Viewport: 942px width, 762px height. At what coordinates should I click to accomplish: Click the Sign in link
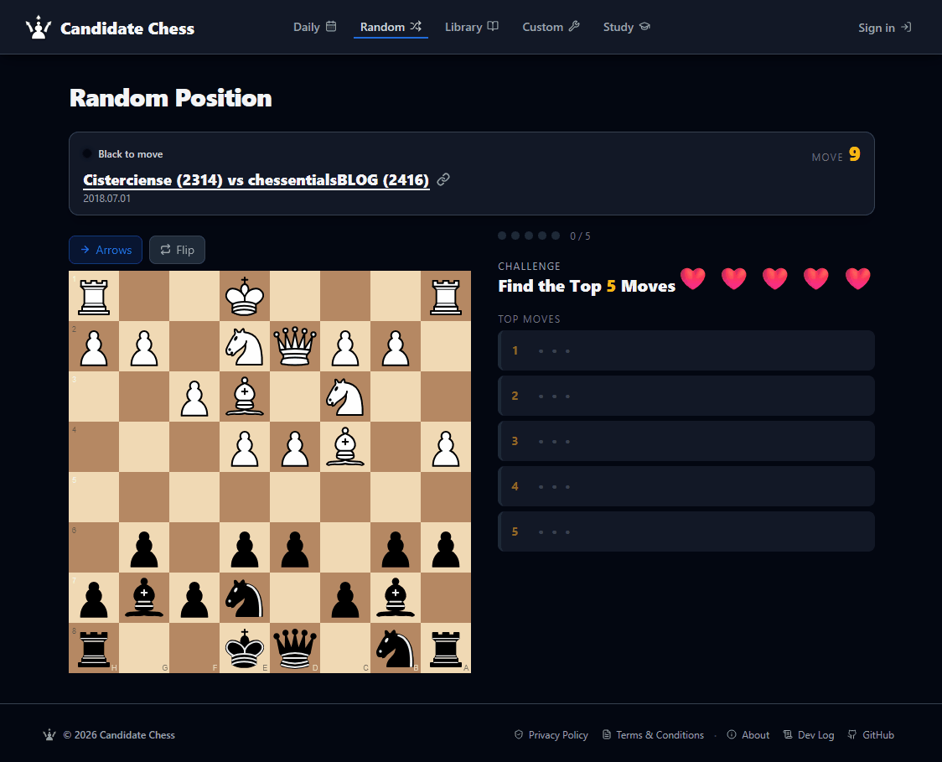(x=884, y=28)
